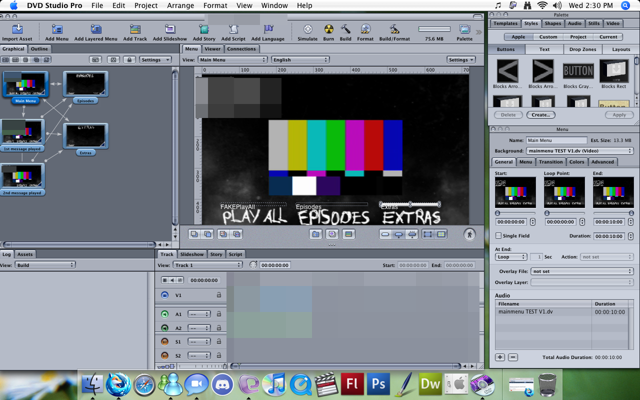Open the Colors tab in Menu inspector
Viewport: 640px width, 400px height.
[x=576, y=161]
